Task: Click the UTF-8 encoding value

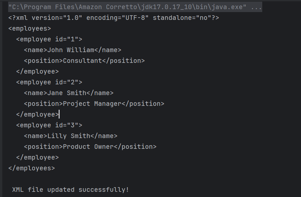Action: (x=136, y=18)
